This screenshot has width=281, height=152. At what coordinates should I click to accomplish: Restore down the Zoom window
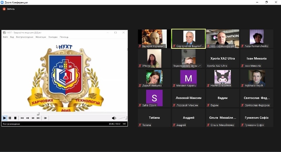click(267, 2)
